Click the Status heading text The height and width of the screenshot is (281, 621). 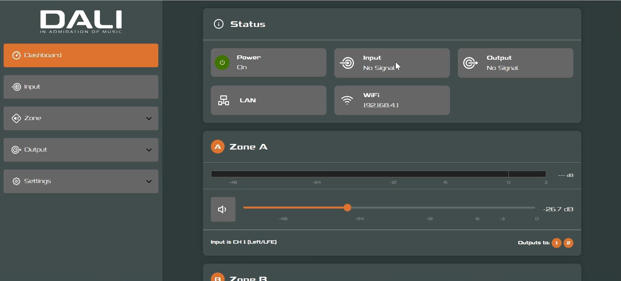coord(248,24)
